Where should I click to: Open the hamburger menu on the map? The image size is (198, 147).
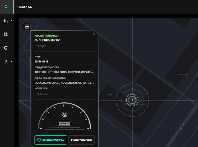[x=27, y=26]
